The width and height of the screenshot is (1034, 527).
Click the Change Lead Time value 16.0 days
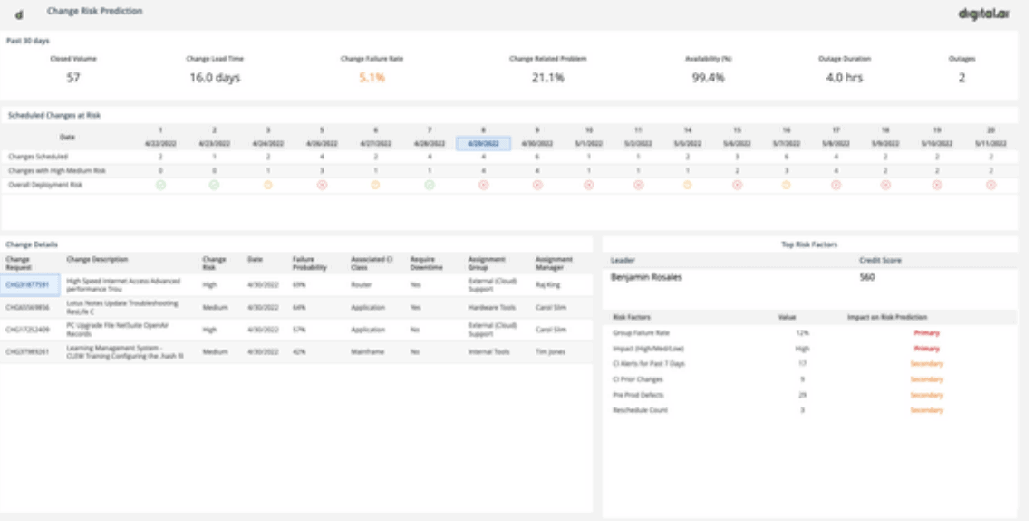click(215, 78)
